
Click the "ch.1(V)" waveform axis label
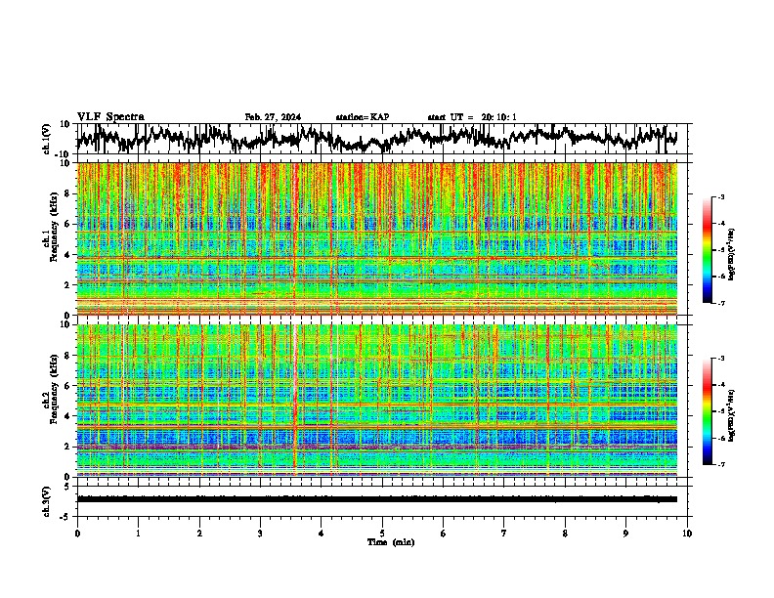point(47,139)
